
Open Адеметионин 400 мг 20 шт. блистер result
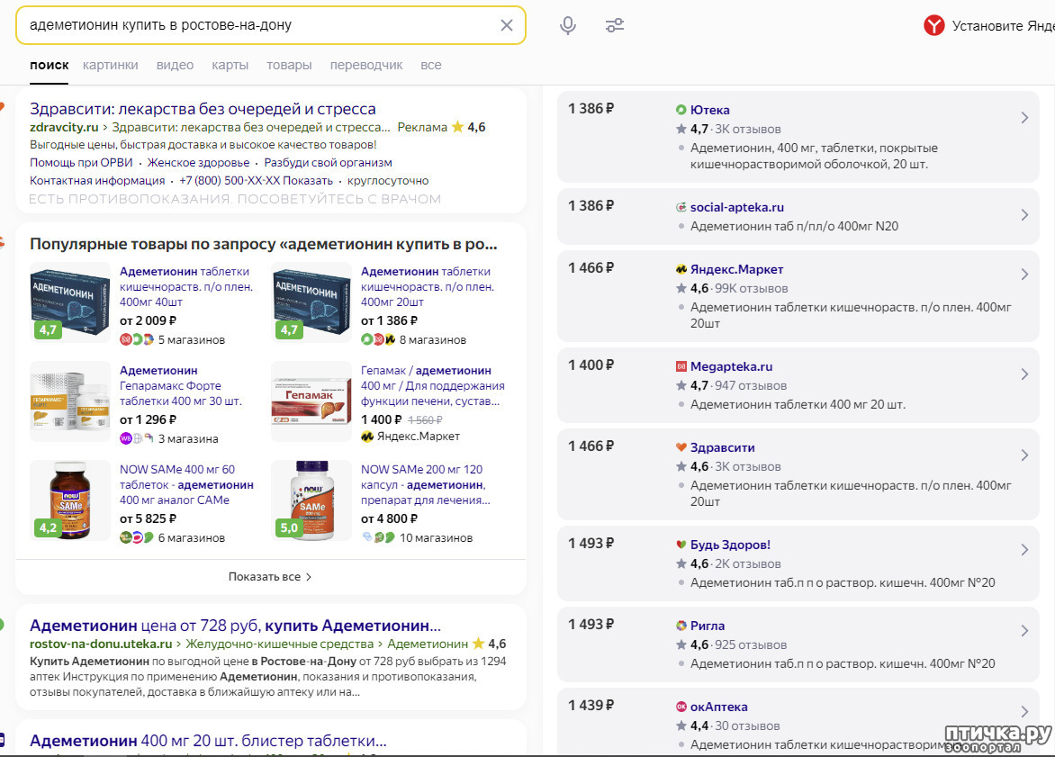pos(208,741)
